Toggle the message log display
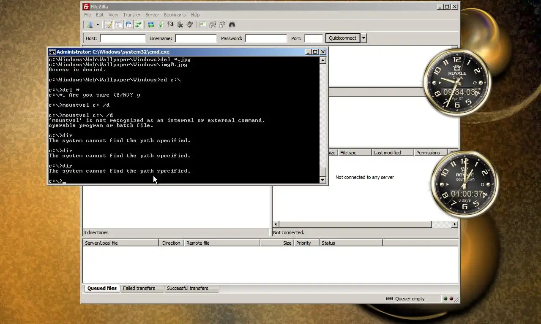The image size is (541, 324). pos(109,25)
